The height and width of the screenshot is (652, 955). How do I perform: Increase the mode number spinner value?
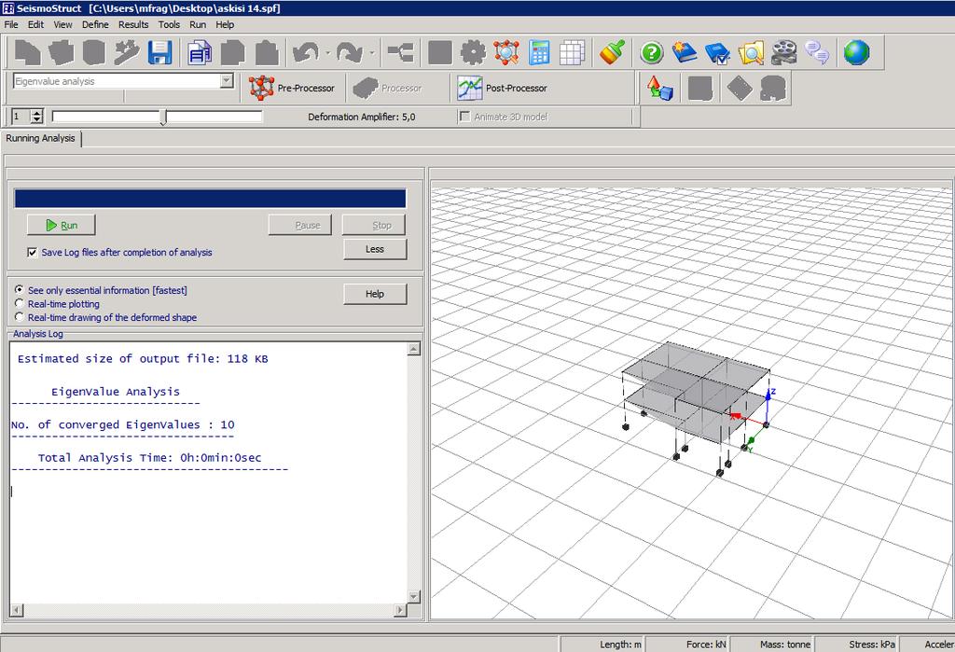[37, 113]
